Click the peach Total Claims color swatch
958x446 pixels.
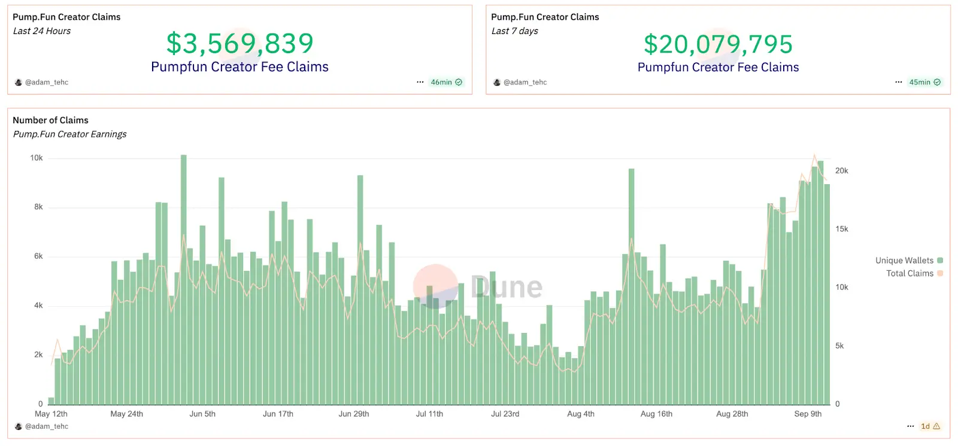click(940, 273)
